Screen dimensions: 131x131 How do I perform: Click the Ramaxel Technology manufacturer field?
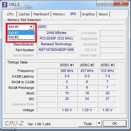tap(56, 44)
